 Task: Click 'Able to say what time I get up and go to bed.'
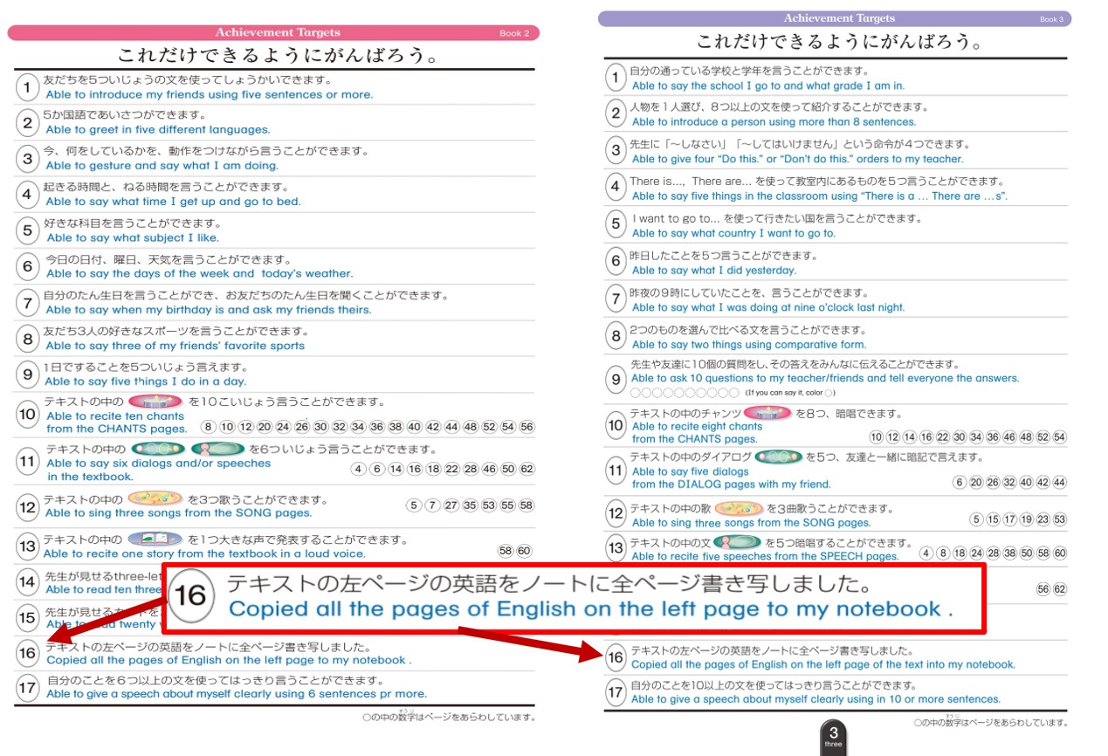tap(173, 202)
